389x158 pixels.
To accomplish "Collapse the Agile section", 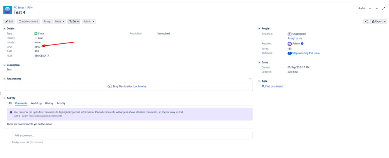I will pos(259,81).
